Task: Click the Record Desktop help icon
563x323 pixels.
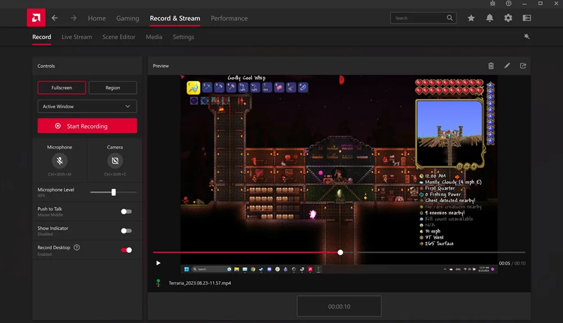Action: (x=77, y=247)
